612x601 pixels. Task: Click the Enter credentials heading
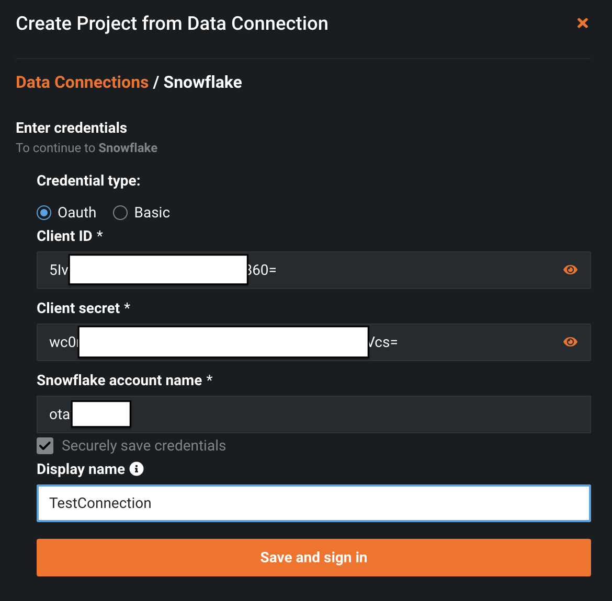click(71, 128)
